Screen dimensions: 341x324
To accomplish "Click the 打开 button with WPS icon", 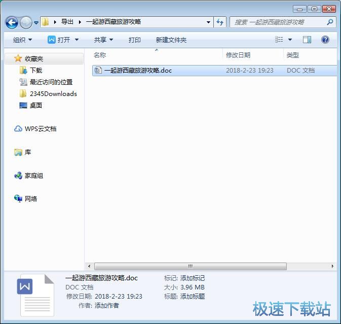I will [59, 40].
